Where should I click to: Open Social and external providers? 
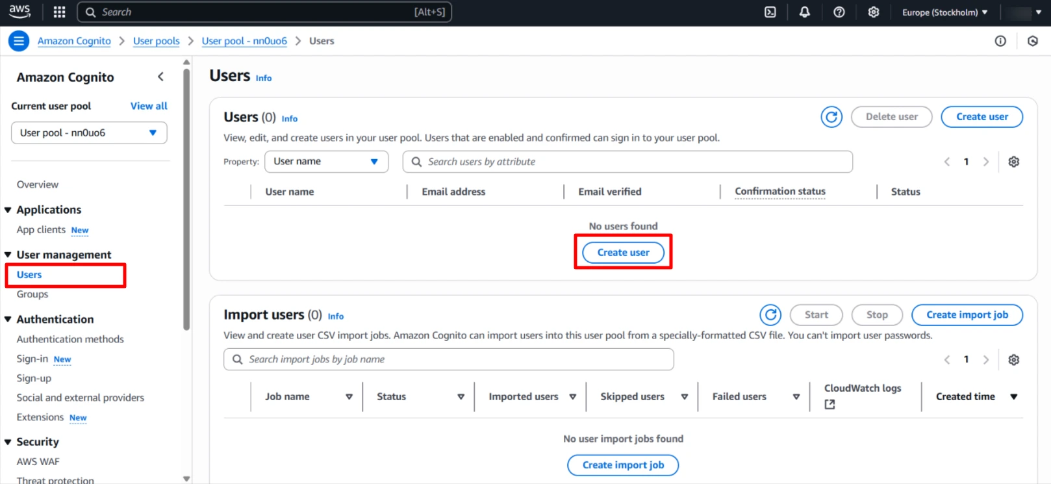81,398
